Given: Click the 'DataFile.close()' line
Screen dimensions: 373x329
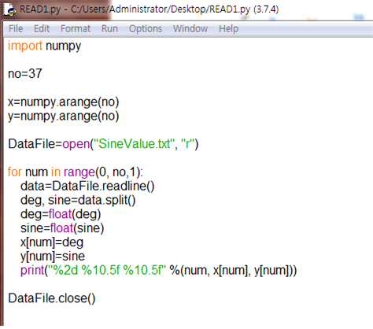Looking at the screenshot, I should tap(52, 298).
